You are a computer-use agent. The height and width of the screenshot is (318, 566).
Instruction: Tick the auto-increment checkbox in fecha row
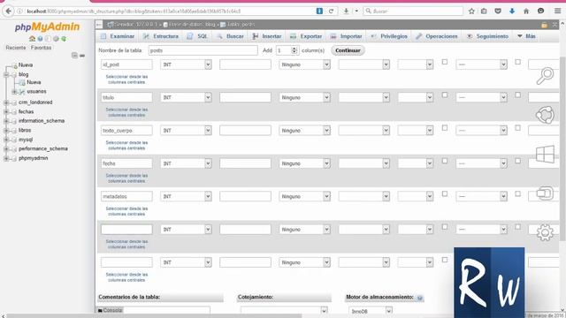[x=517, y=161]
